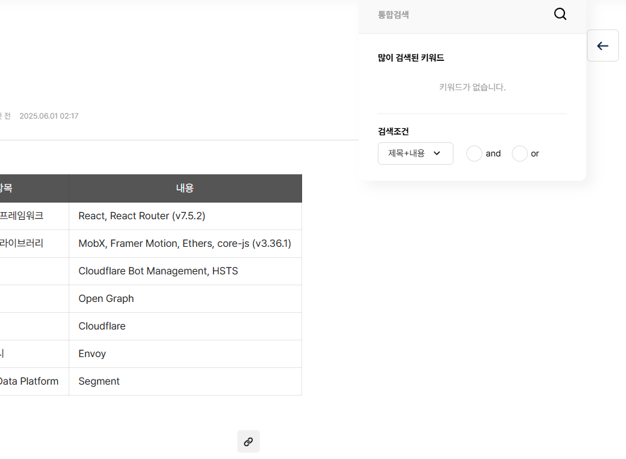
Task: Click the copy link icon button
Action: (248, 442)
